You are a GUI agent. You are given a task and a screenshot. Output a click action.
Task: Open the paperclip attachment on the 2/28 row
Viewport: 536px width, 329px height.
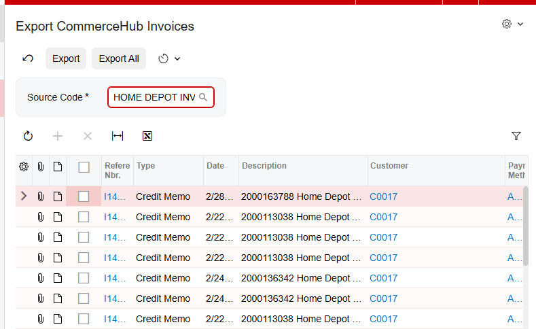click(41, 196)
